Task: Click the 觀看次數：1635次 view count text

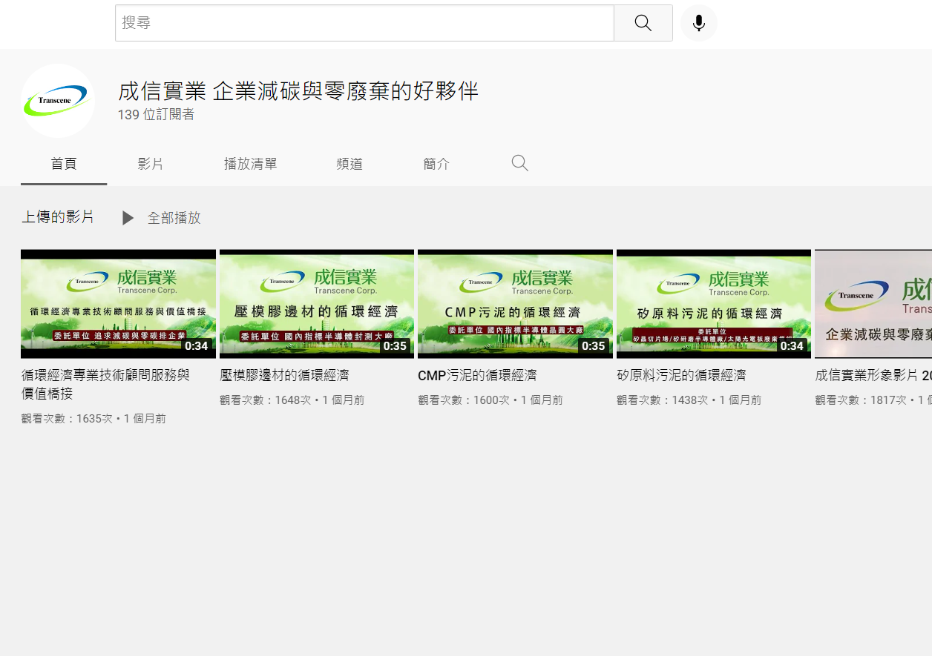Action: point(67,419)
